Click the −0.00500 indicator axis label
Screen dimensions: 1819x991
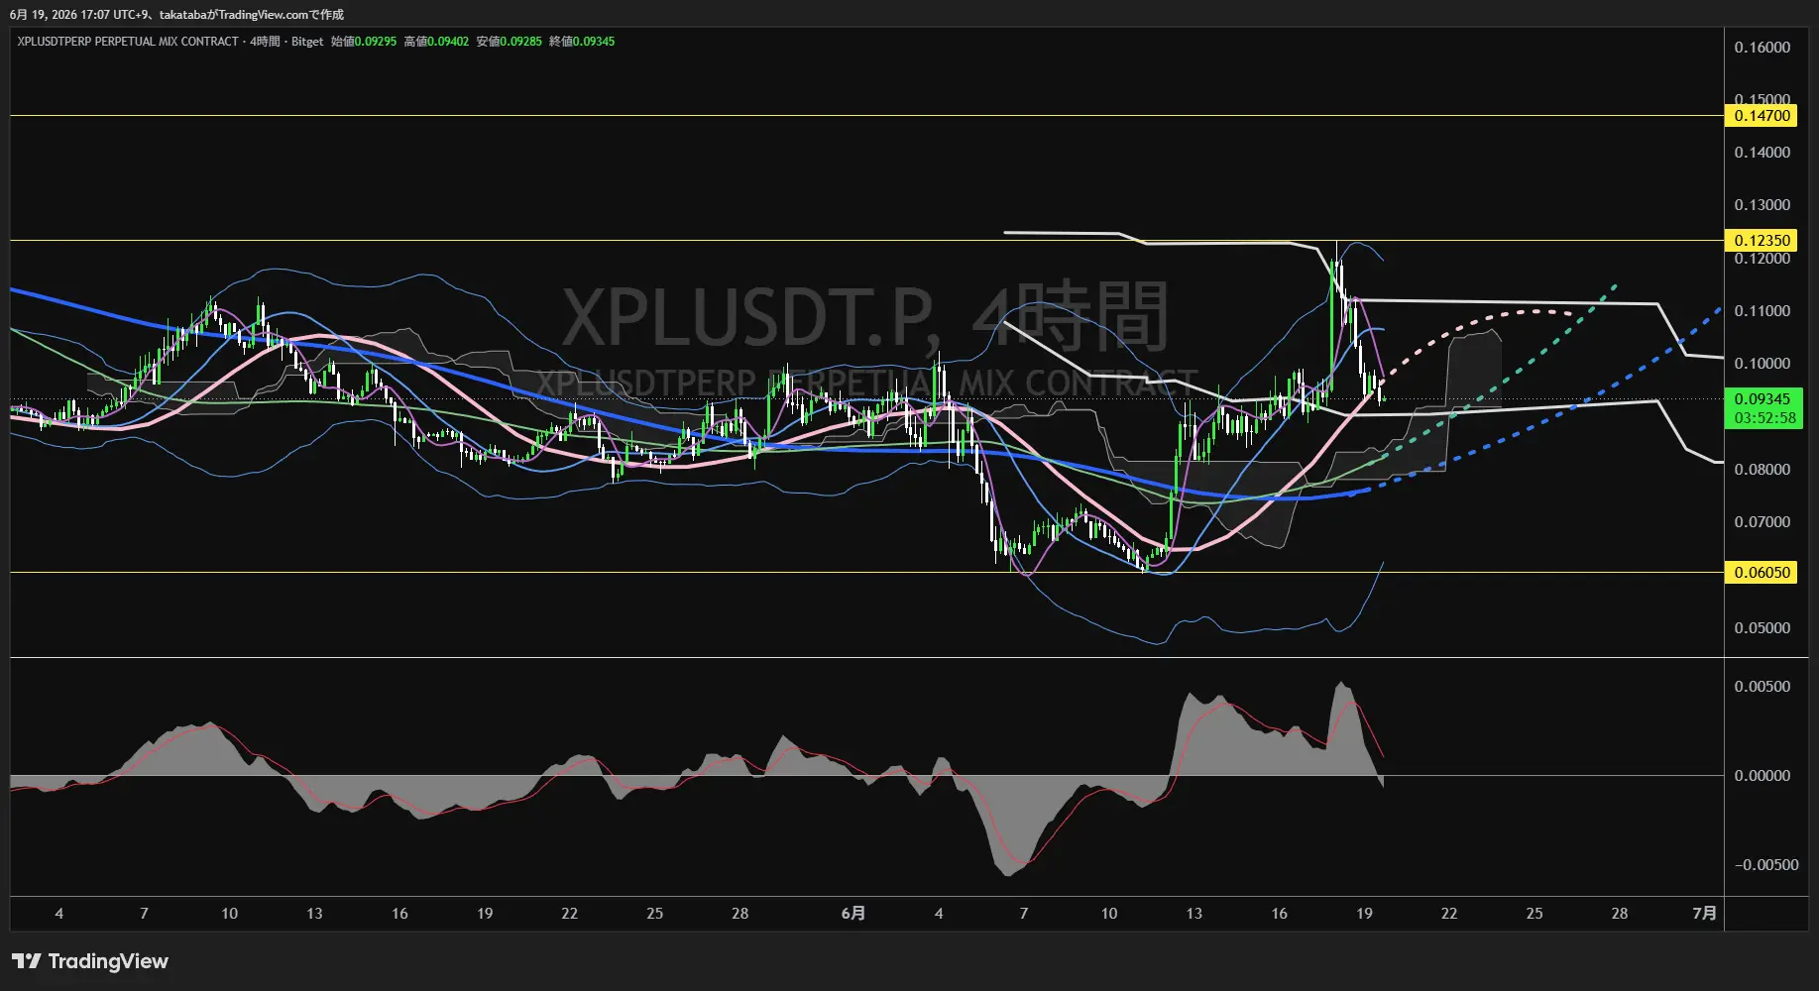point(1765,865)
